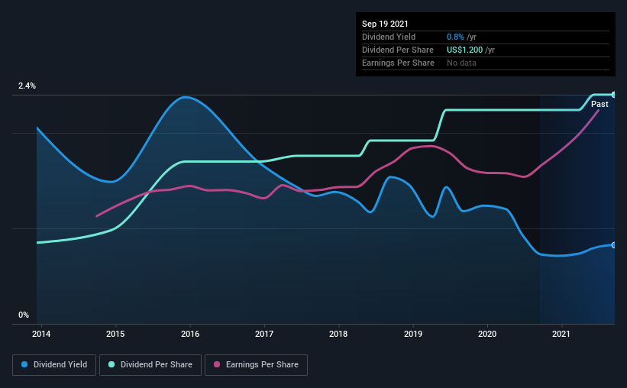The width and height of the screenshot is (627, 388).
Task: Click the 2019 axis label
Action: (413, 334)
